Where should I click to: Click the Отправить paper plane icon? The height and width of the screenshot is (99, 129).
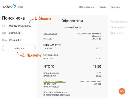click(112, 27)
